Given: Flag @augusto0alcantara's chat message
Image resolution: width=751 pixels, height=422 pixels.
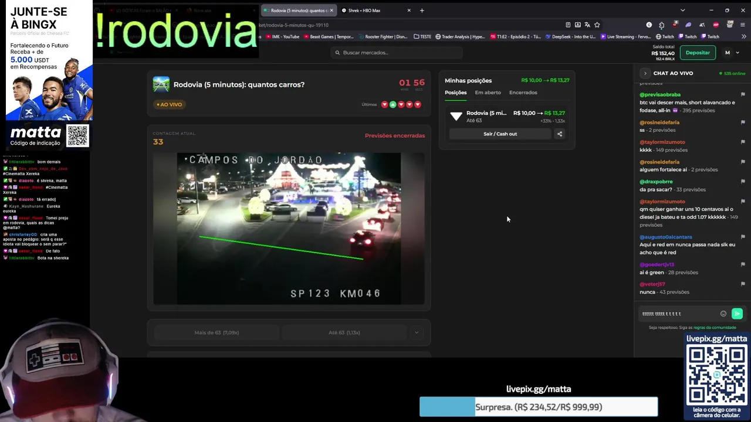Looking at the screenshot, I should point(743,237).
